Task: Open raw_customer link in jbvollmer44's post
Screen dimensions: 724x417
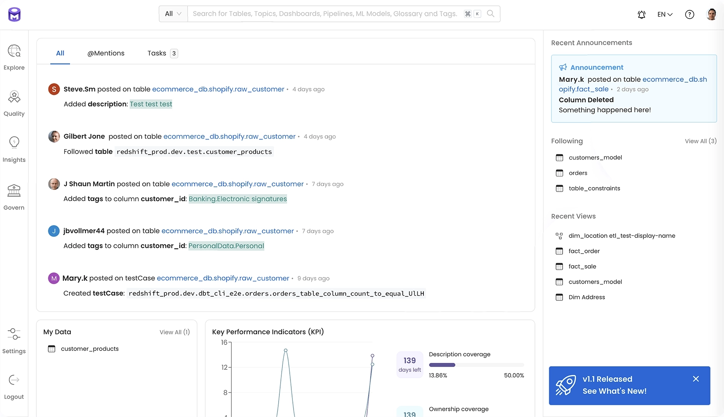Action: [x=227, y=231]
